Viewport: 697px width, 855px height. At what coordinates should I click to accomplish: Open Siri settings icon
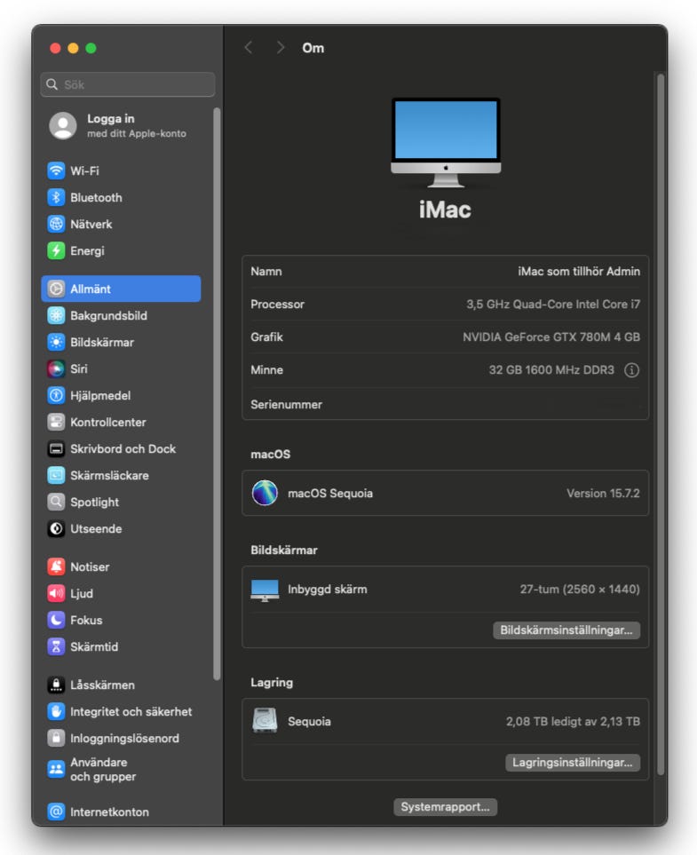(x=56, y=368)
